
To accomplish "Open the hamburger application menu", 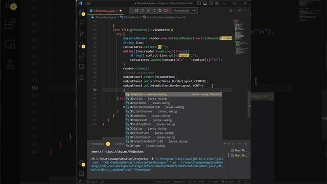I will (x=88, y=4).
